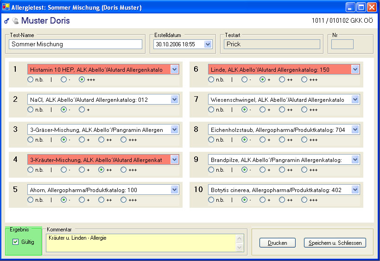Viewport: 380px width, 261px height.
Task: Select + for test 5 Ahorn
Action: click(82, 199)
